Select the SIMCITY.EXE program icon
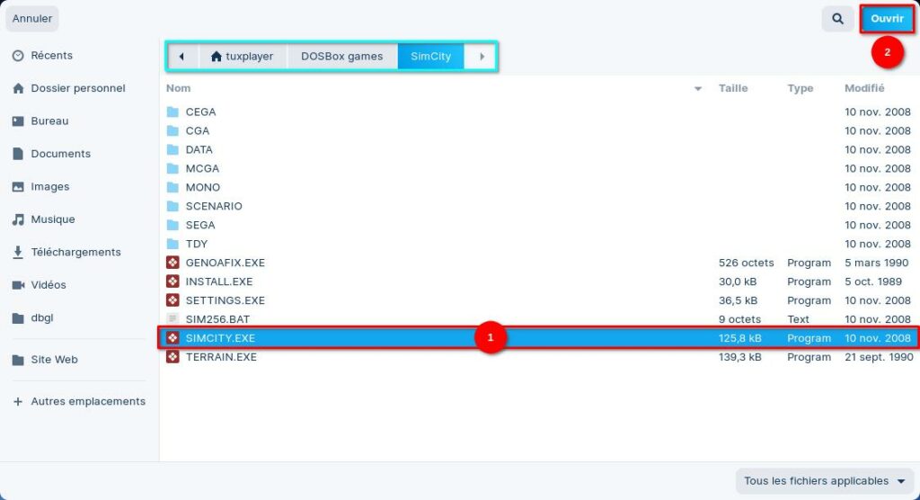The height and width of the screenshot is (500, 920). pos(173,338)
